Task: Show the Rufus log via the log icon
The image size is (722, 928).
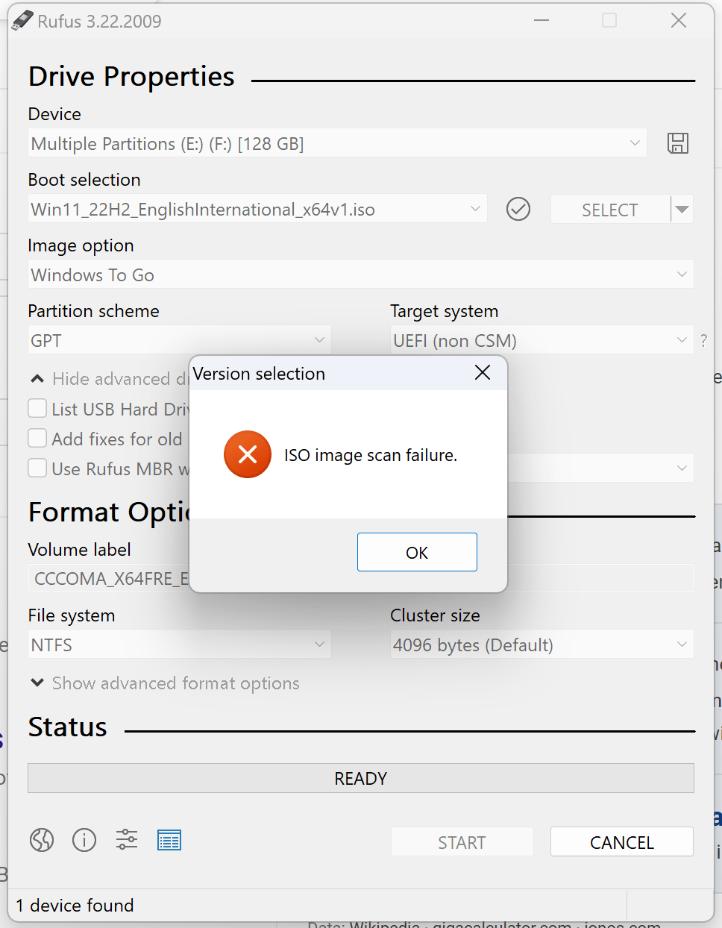Action: [x=169, y=840]
